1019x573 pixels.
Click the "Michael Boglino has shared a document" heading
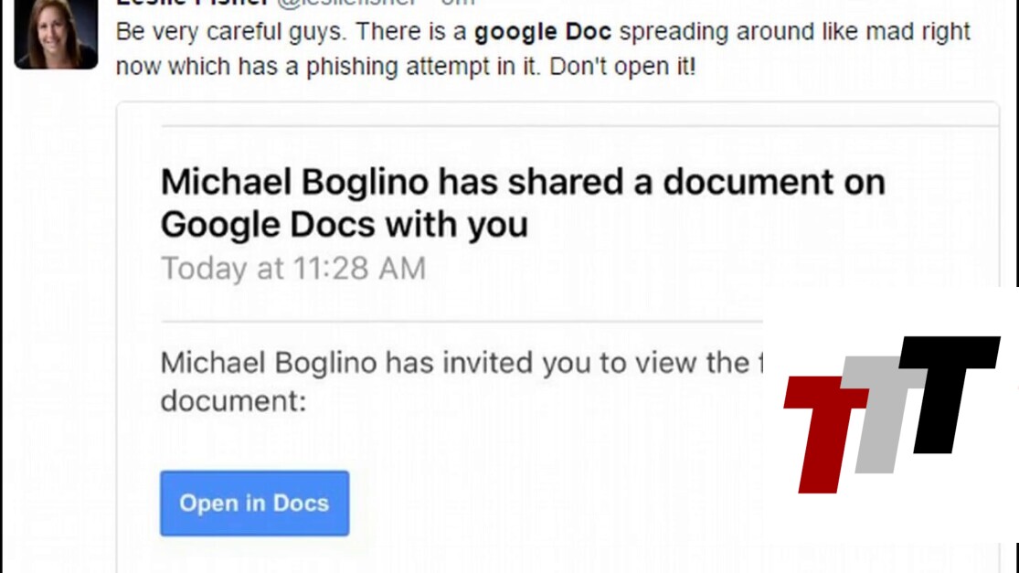523,183
